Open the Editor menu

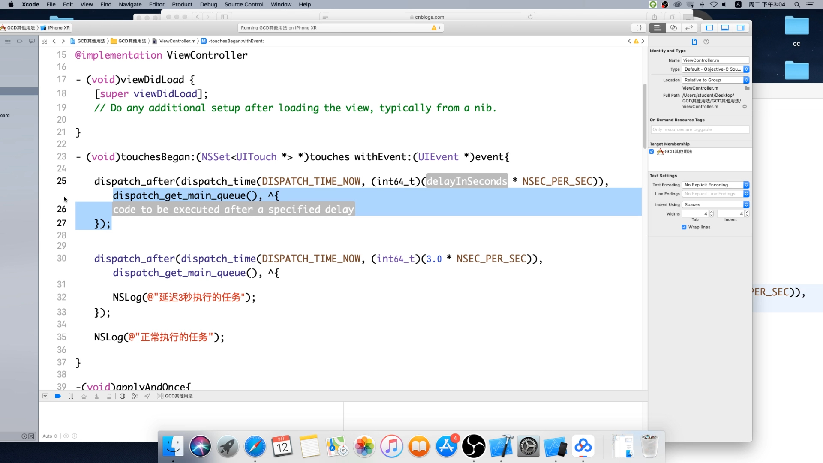click(x=156, y=4)
